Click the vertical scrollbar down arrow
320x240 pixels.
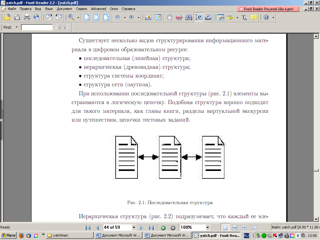316,219
